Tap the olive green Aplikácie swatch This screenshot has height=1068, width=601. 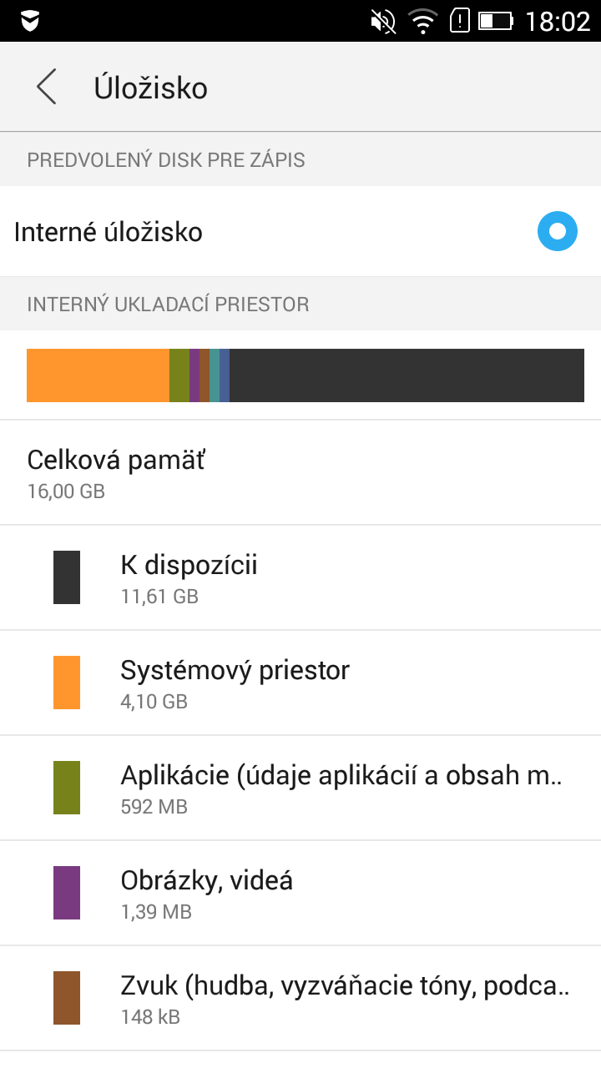tap(67, 788)
